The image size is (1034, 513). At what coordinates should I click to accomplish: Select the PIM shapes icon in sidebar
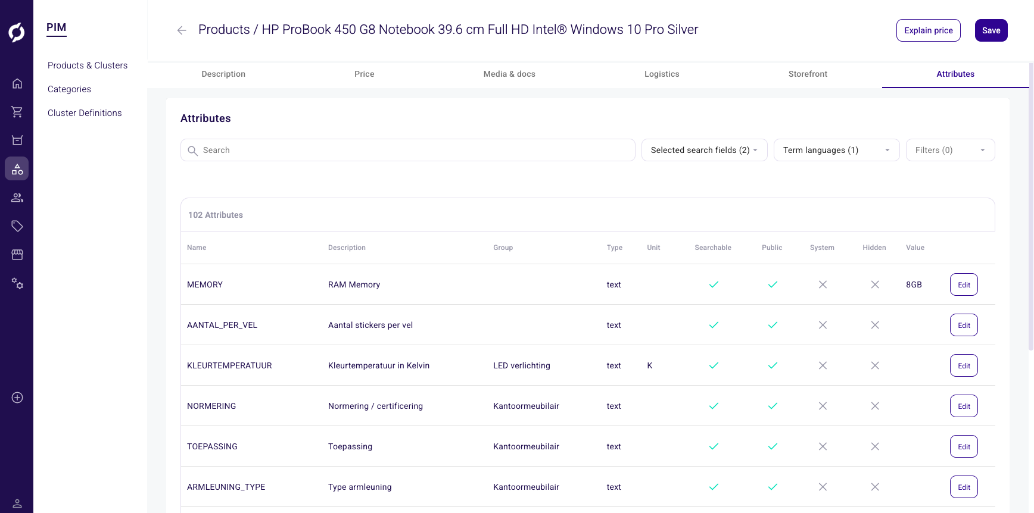click(x=17, y=169)
